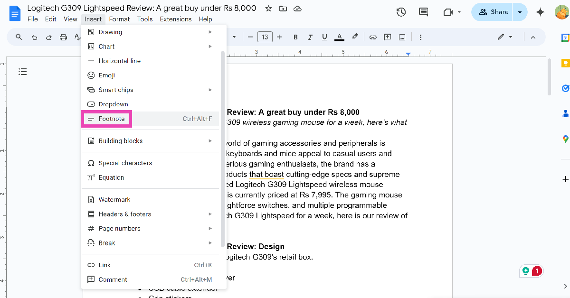Screen dimensions: 570x298
Task: Click the insert image icon in the toolbar
Action: pyautogui.click(x=402, y=37)
